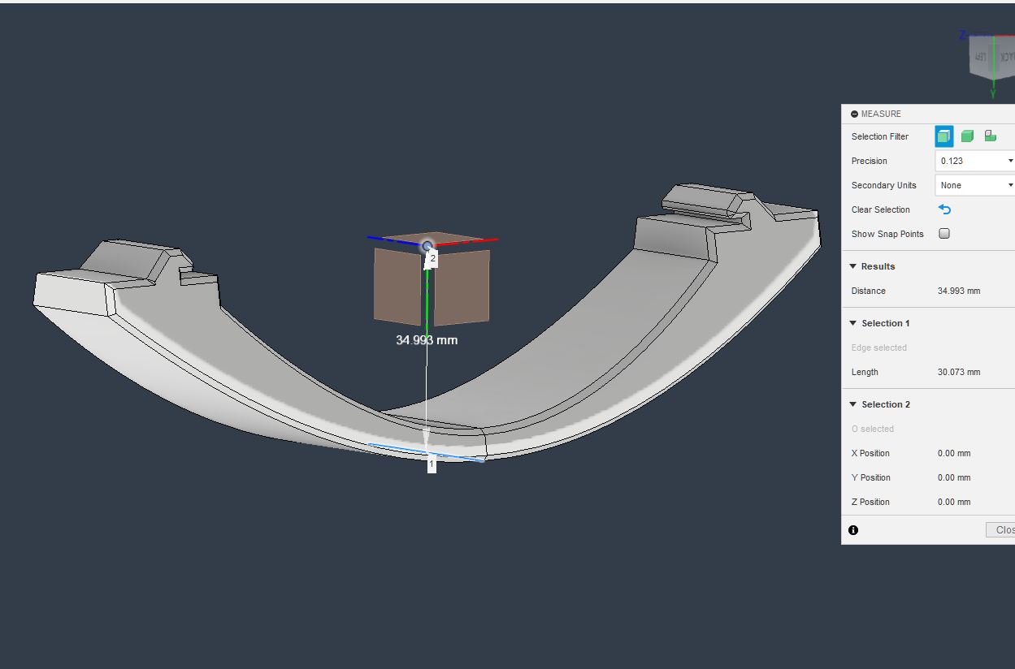Screen dimensions: 1015x669
Task: Collapse the Measure panel via header icon
Action: pos(854,114)
